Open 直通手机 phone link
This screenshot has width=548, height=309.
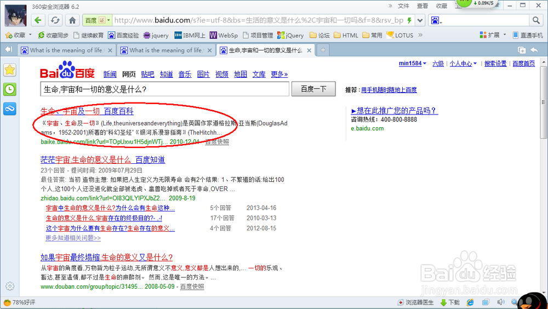(x=528, y=35)
